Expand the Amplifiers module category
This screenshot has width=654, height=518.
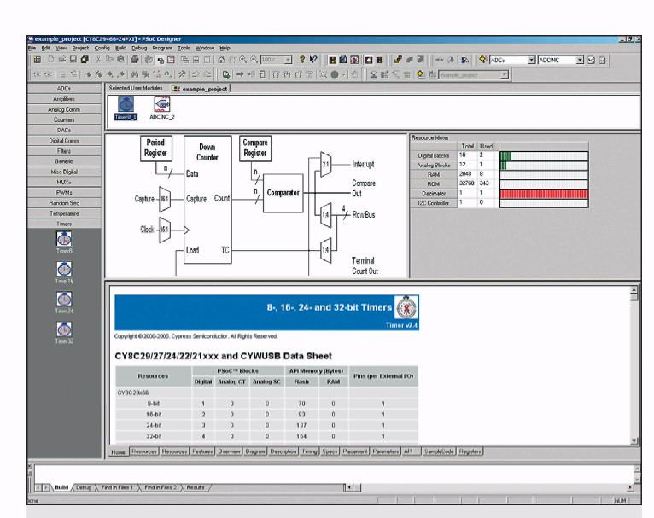tap(64, 99)
